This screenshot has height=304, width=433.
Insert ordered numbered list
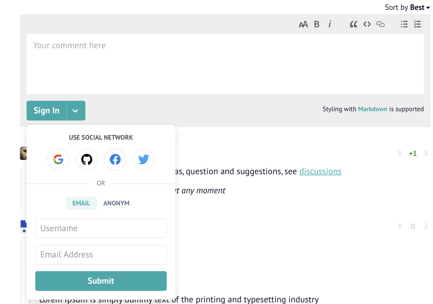pos(417,24)
